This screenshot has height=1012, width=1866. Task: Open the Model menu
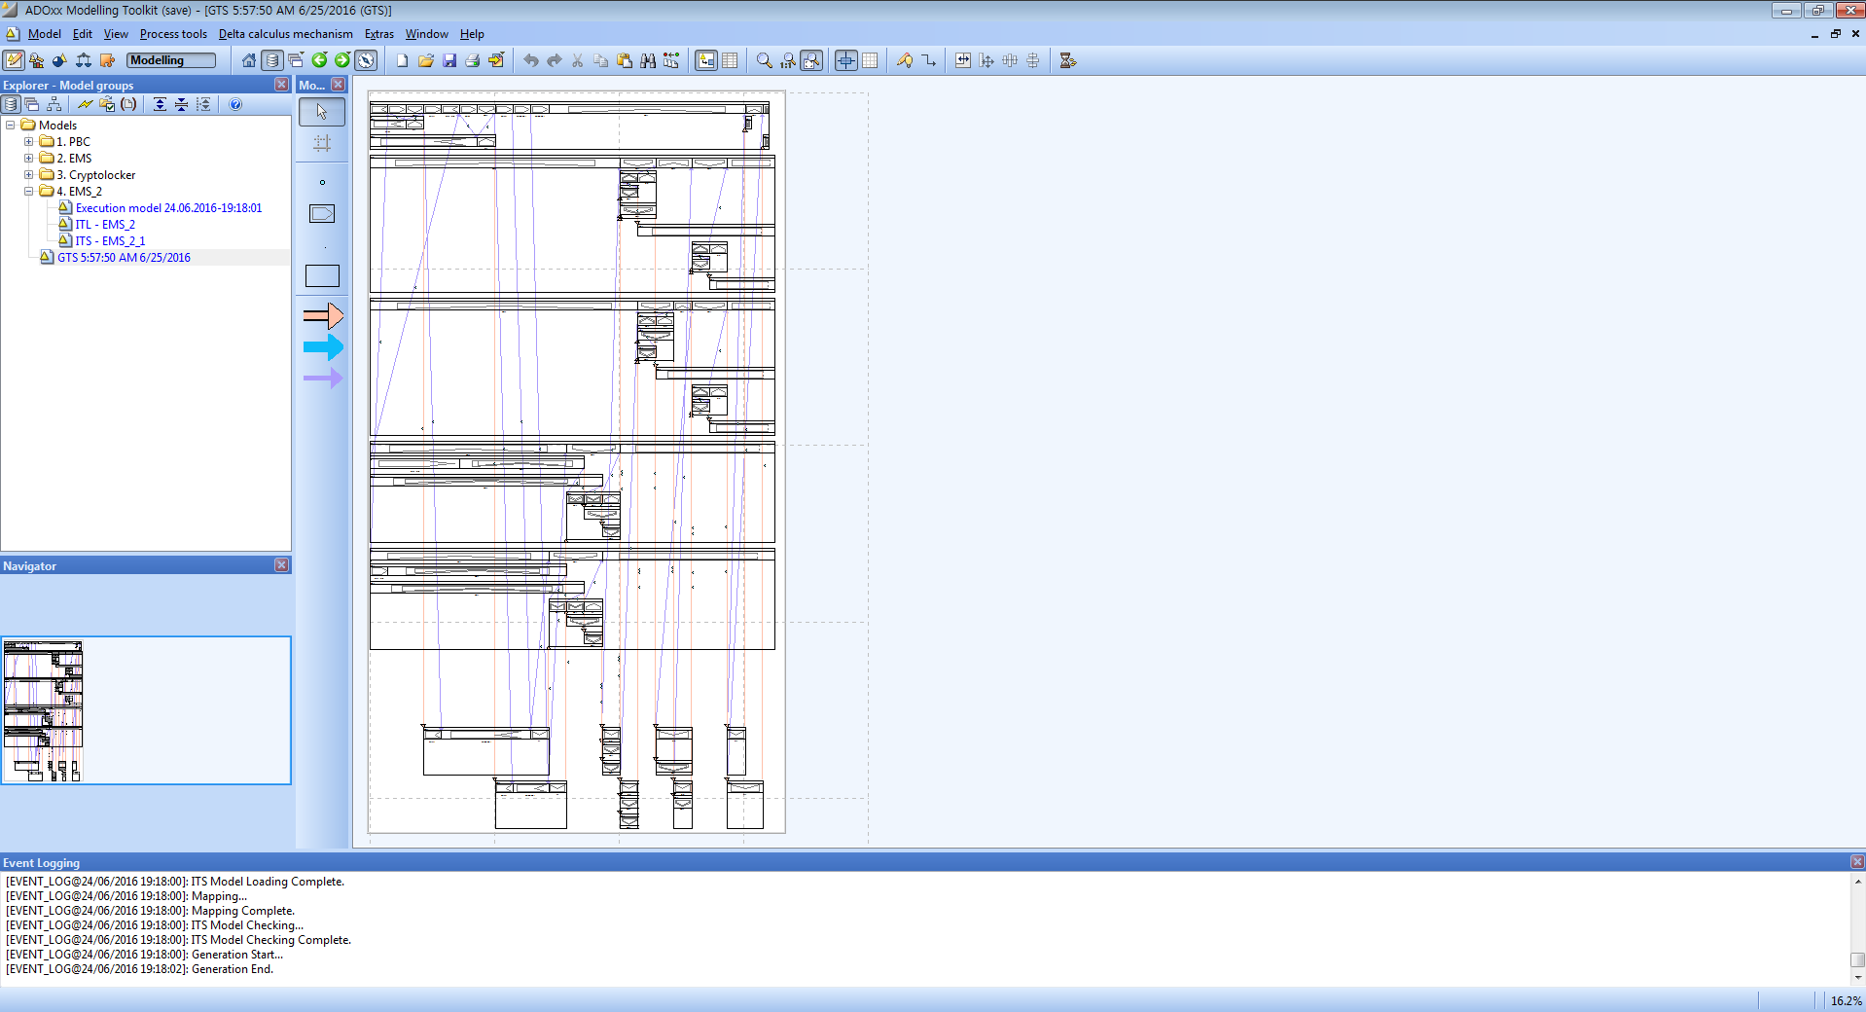[x=44, y=34]
